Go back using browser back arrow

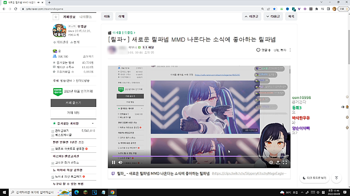4,9
